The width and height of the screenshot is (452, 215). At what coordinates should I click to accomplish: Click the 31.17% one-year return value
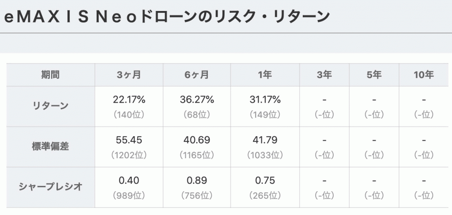tap(265, 100)
